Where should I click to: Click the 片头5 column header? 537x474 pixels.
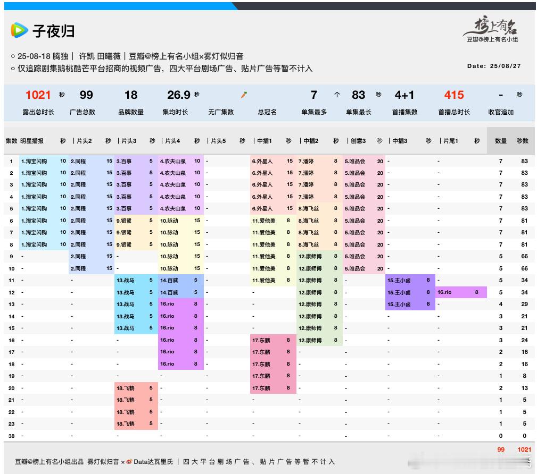coord(219,141)
